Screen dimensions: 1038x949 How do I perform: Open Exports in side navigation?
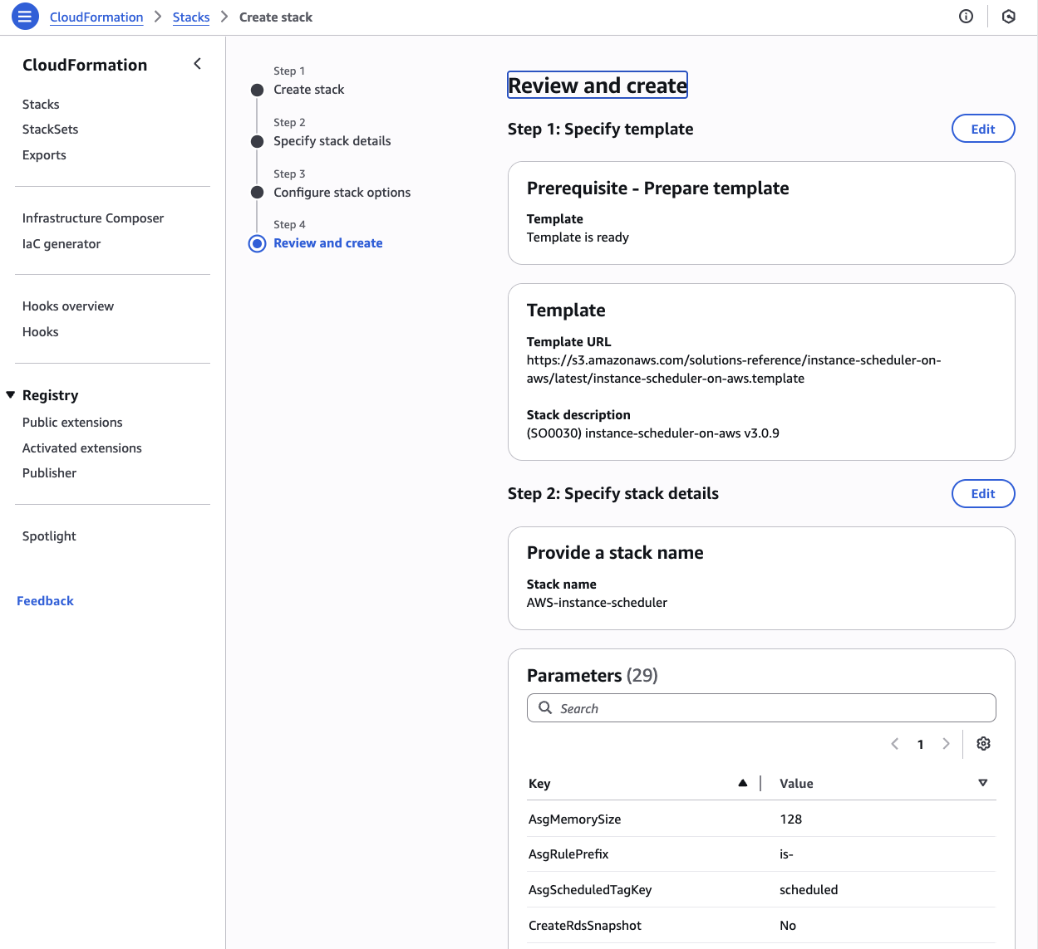point(44,155)
